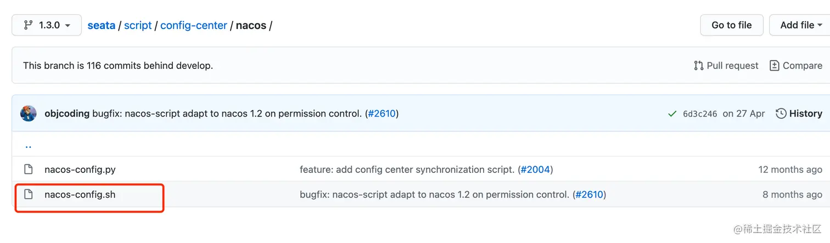Image resolution: width=830 pixels, height=243 pixels.
Task: Expand the Add file dropdown
Action: [x=801, y=25]
